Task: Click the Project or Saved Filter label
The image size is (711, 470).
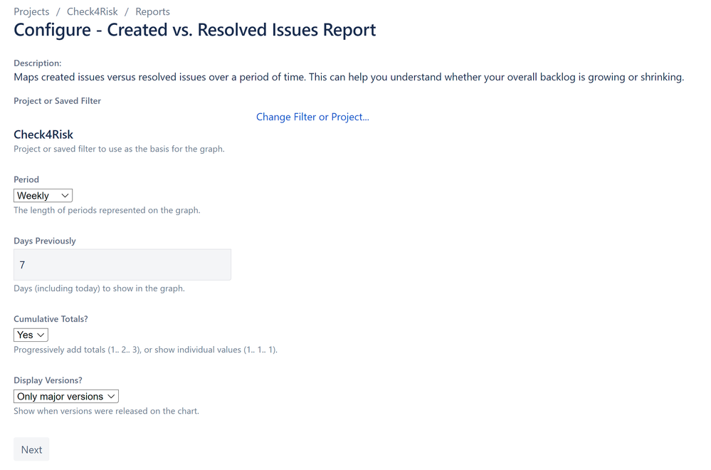Action: [57, 100]
